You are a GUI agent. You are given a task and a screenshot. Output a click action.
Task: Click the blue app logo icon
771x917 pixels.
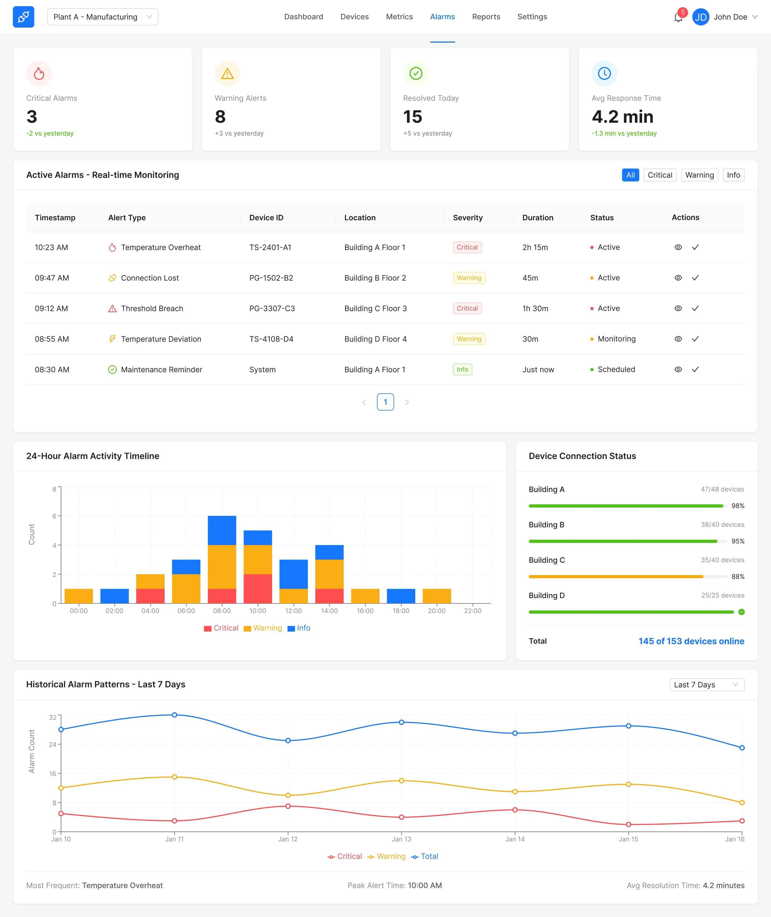[x=24, y=17]
